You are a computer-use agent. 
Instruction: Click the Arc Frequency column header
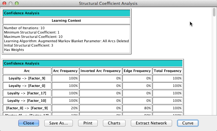(x=65, y=71)
